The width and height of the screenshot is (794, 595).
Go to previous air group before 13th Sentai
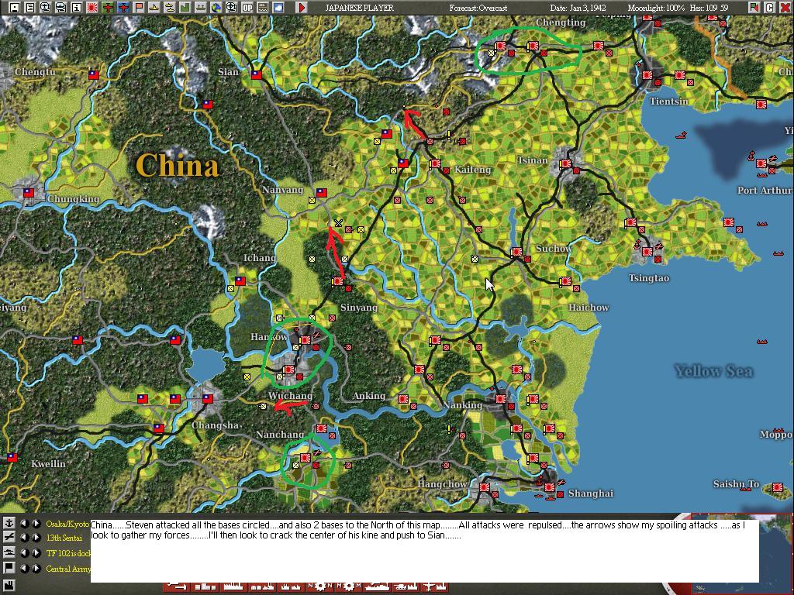(24, 538)
